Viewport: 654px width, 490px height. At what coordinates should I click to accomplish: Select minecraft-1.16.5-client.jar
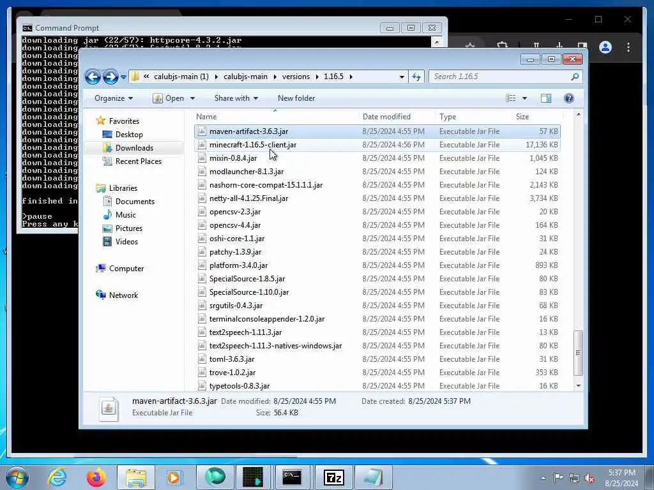click(x=377, y=145)
